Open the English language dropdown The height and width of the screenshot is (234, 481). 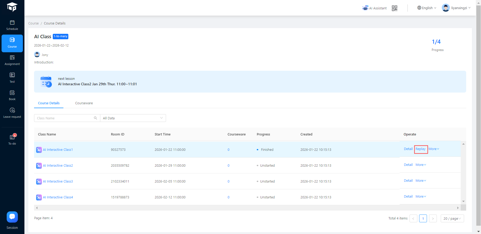427,8
